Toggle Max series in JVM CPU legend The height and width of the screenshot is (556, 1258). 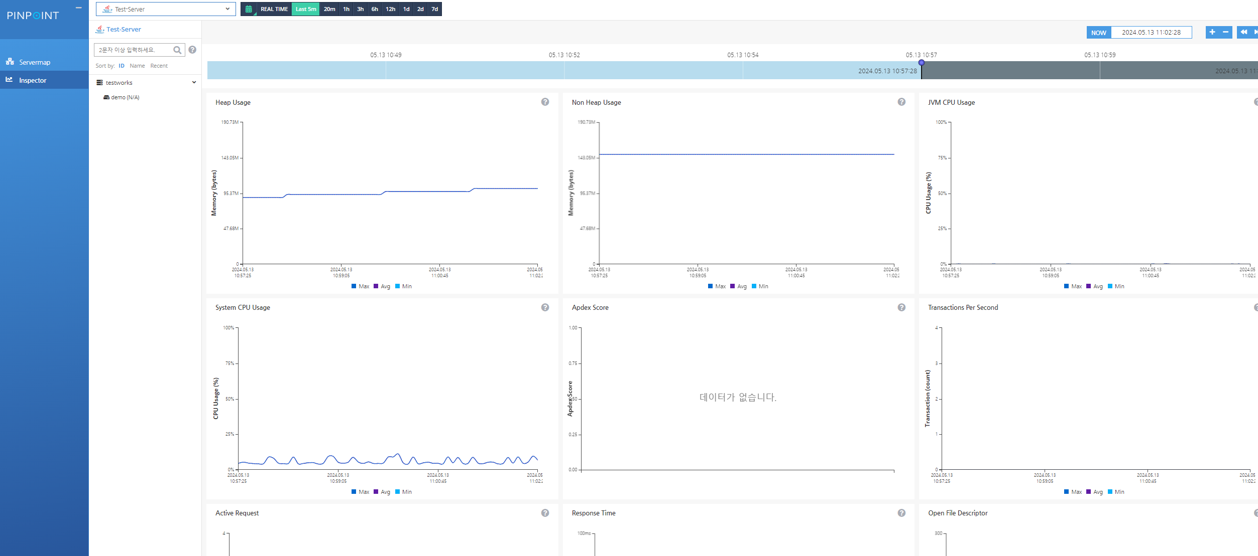[x=1073, y=286]
